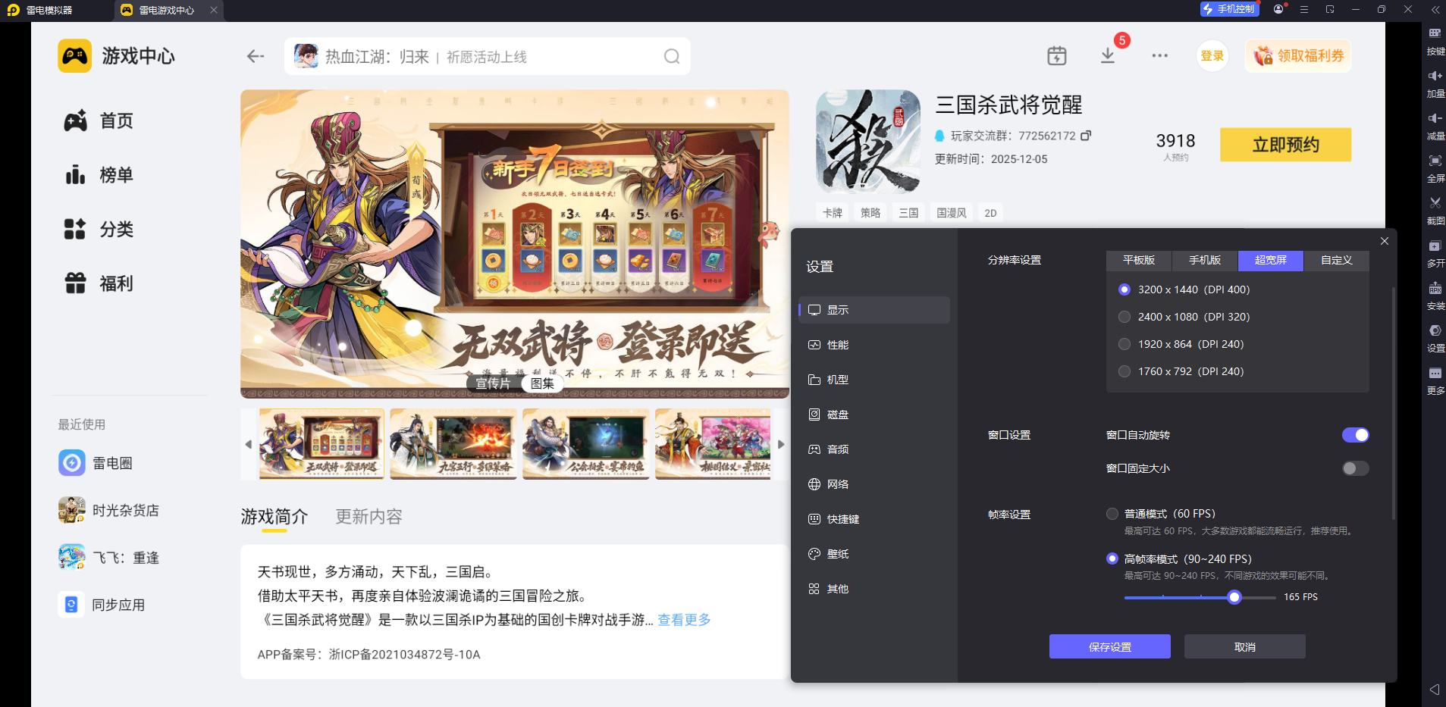Viewport: 1446px width, 707px height.
Task: Click the FPS slider handle at 165 FPS
Action: (1234, 597)
